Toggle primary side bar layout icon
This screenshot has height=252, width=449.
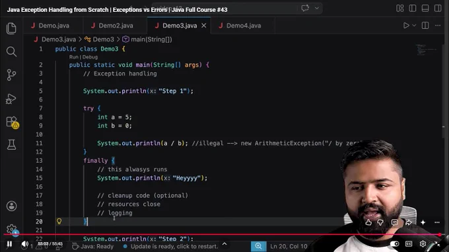click(413, 9)
